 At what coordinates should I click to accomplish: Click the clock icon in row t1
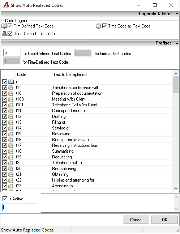[x=11, y=88]
